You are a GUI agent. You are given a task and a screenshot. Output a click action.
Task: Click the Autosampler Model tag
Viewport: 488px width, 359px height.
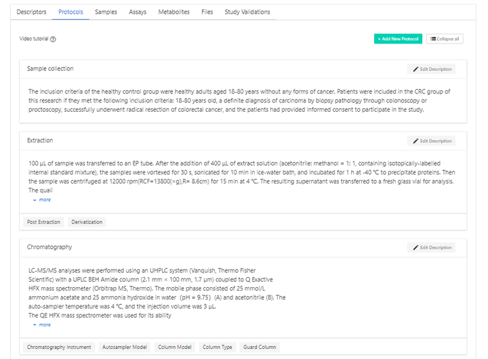pyautogui.click(x=124, y=347)
